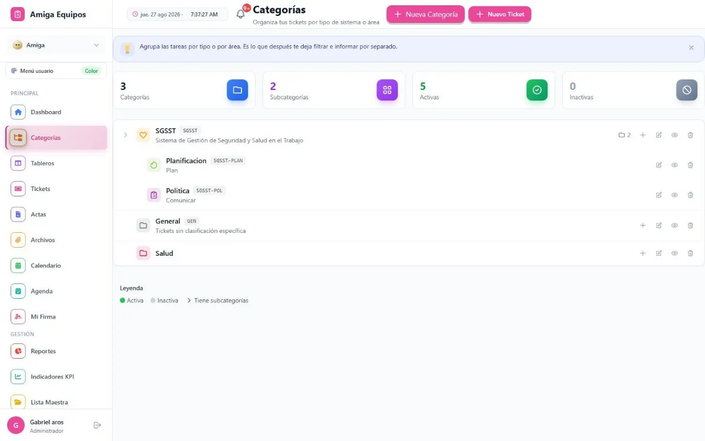705x441 pixels.
Task: Open Calendario in sidebar
Action: pos(56,265)
